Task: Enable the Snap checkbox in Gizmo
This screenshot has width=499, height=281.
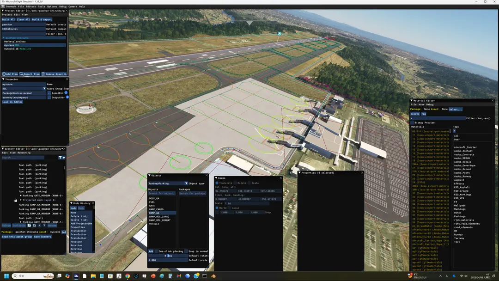Action: (217, 212)
